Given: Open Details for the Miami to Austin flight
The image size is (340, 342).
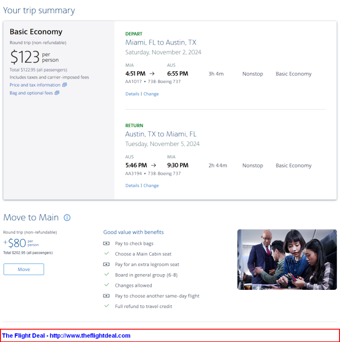Looking at the screenshot, I should pyautogui.click(x=132, y=94).
